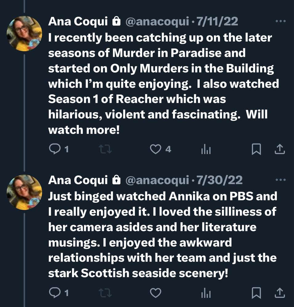294x307 pixels.
Task: Share the 7/30/22 tweet
Action: tap(279, 293)
